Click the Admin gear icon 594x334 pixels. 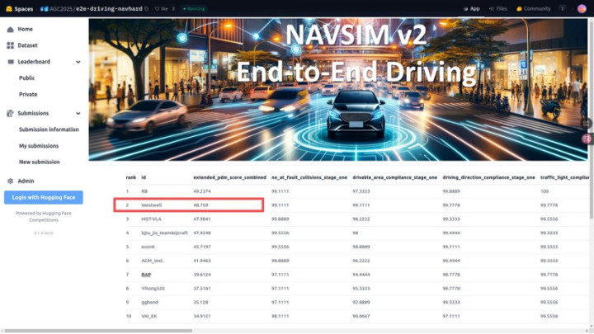click(x=10, y=181)
